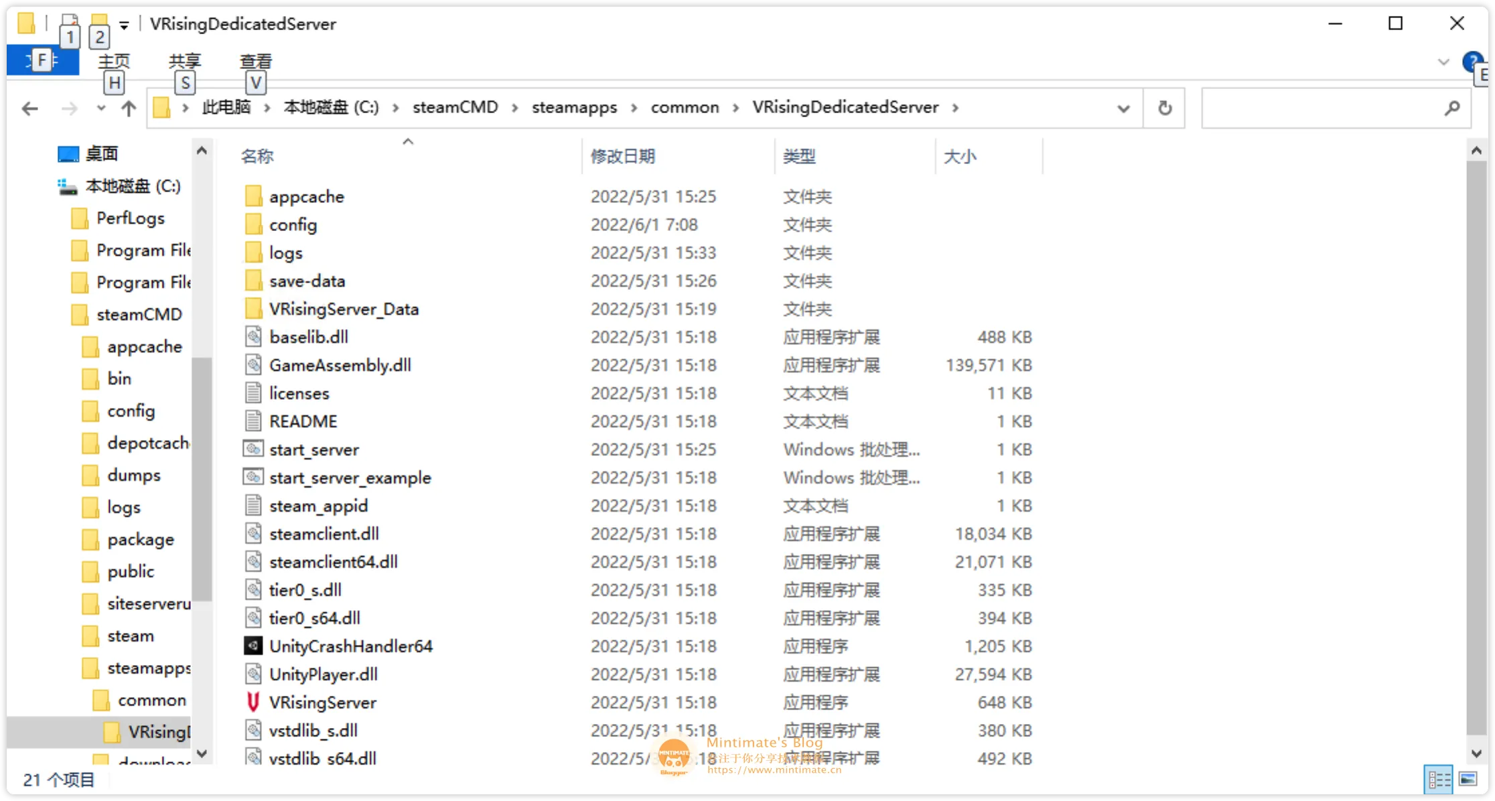Click the search magnifier icon
Viewport: 1495px width, 801px height.
pyautogui.click(x=1451, y=108)
